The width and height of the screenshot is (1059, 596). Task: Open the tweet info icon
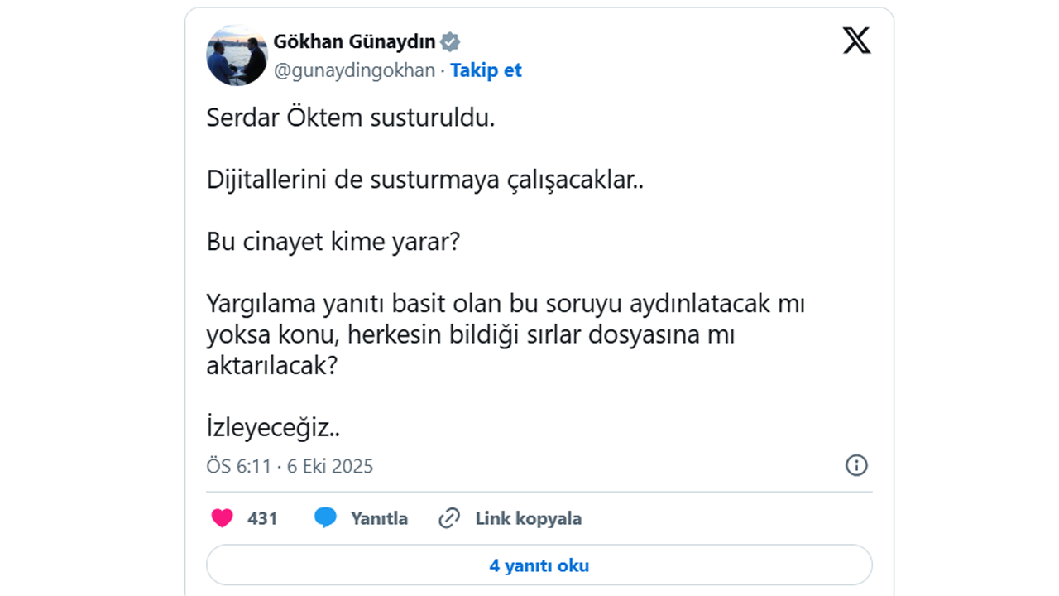click(x=856, y=465)
